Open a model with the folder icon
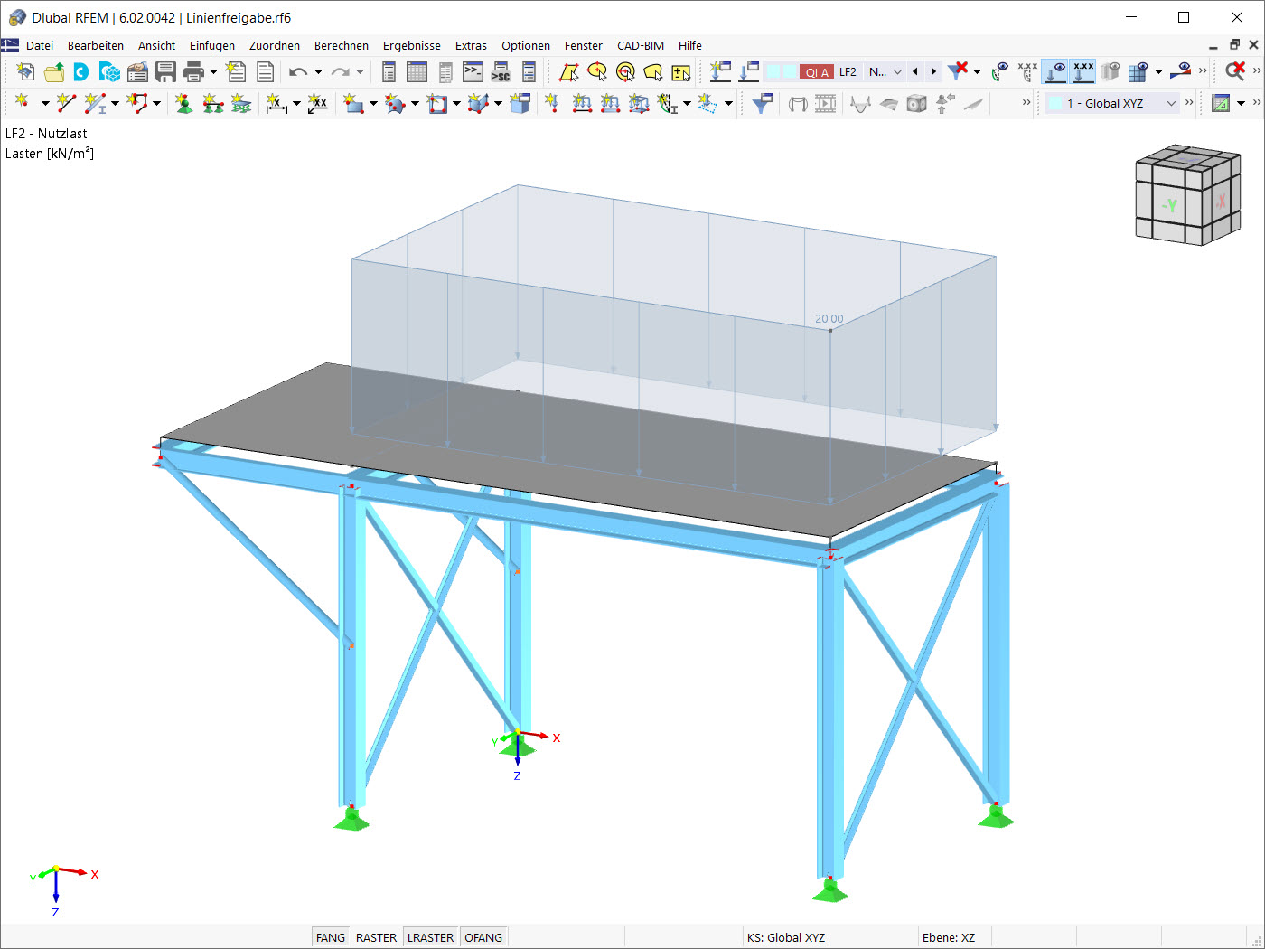Image resolution: width=1265 pixels, height=949 pixels. [x=54, y=72]
